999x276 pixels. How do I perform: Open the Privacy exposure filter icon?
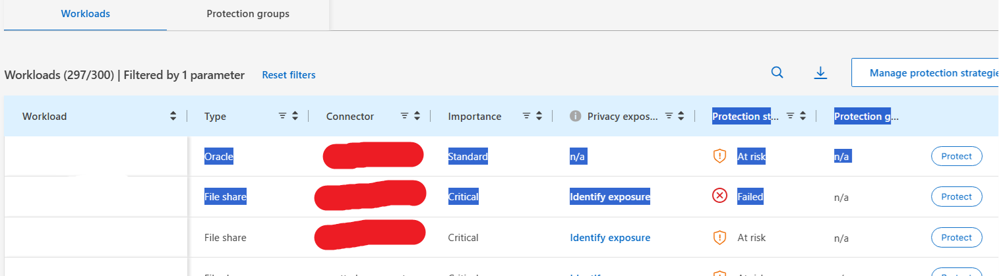[x=669, y=116]
